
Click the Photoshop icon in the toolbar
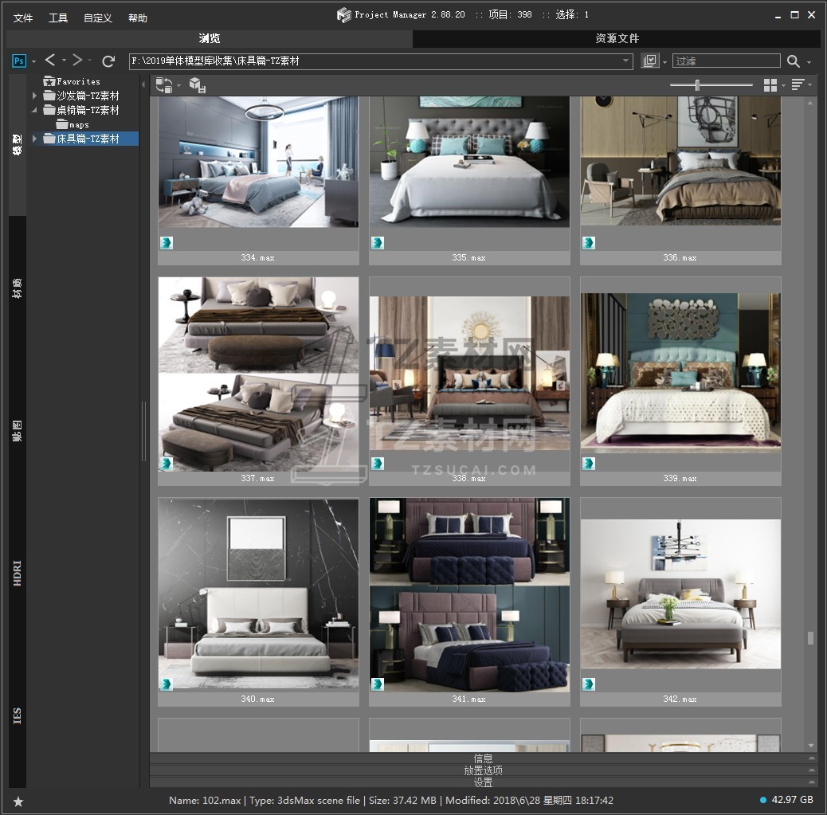point(19,61)
